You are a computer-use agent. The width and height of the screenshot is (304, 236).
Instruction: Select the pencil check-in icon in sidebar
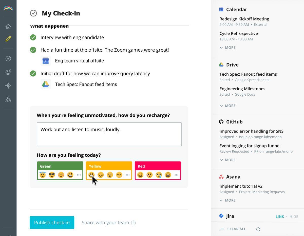click(8, 39)
